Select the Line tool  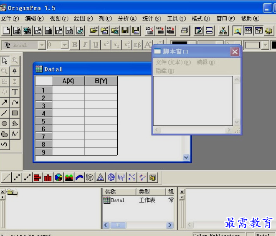[x=5, y=113]
